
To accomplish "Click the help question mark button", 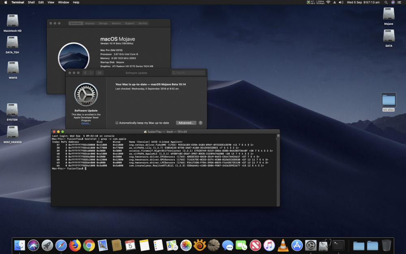I will 201,123.
